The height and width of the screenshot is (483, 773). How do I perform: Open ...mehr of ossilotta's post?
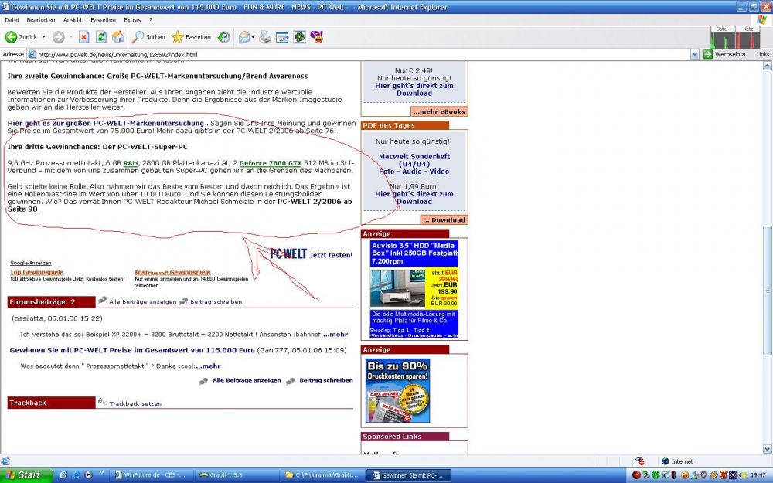point(335,334)
